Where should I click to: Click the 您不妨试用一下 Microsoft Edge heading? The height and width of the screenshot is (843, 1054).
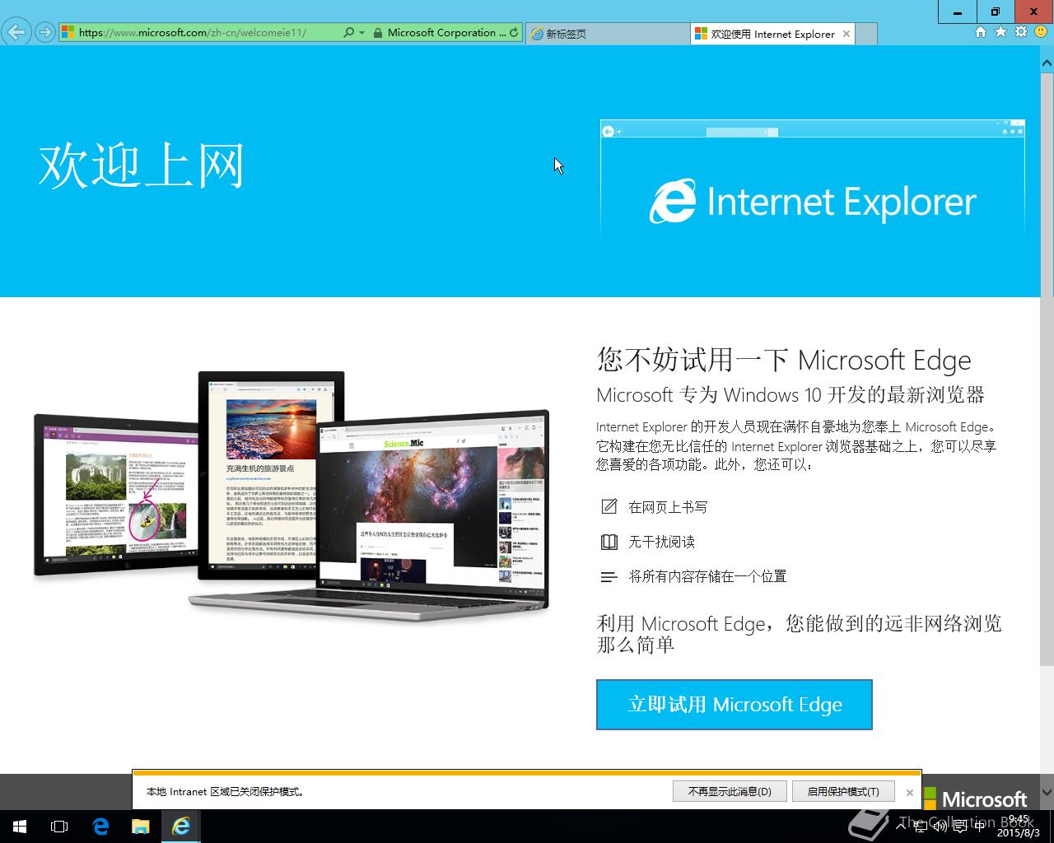tap(784, 360)
